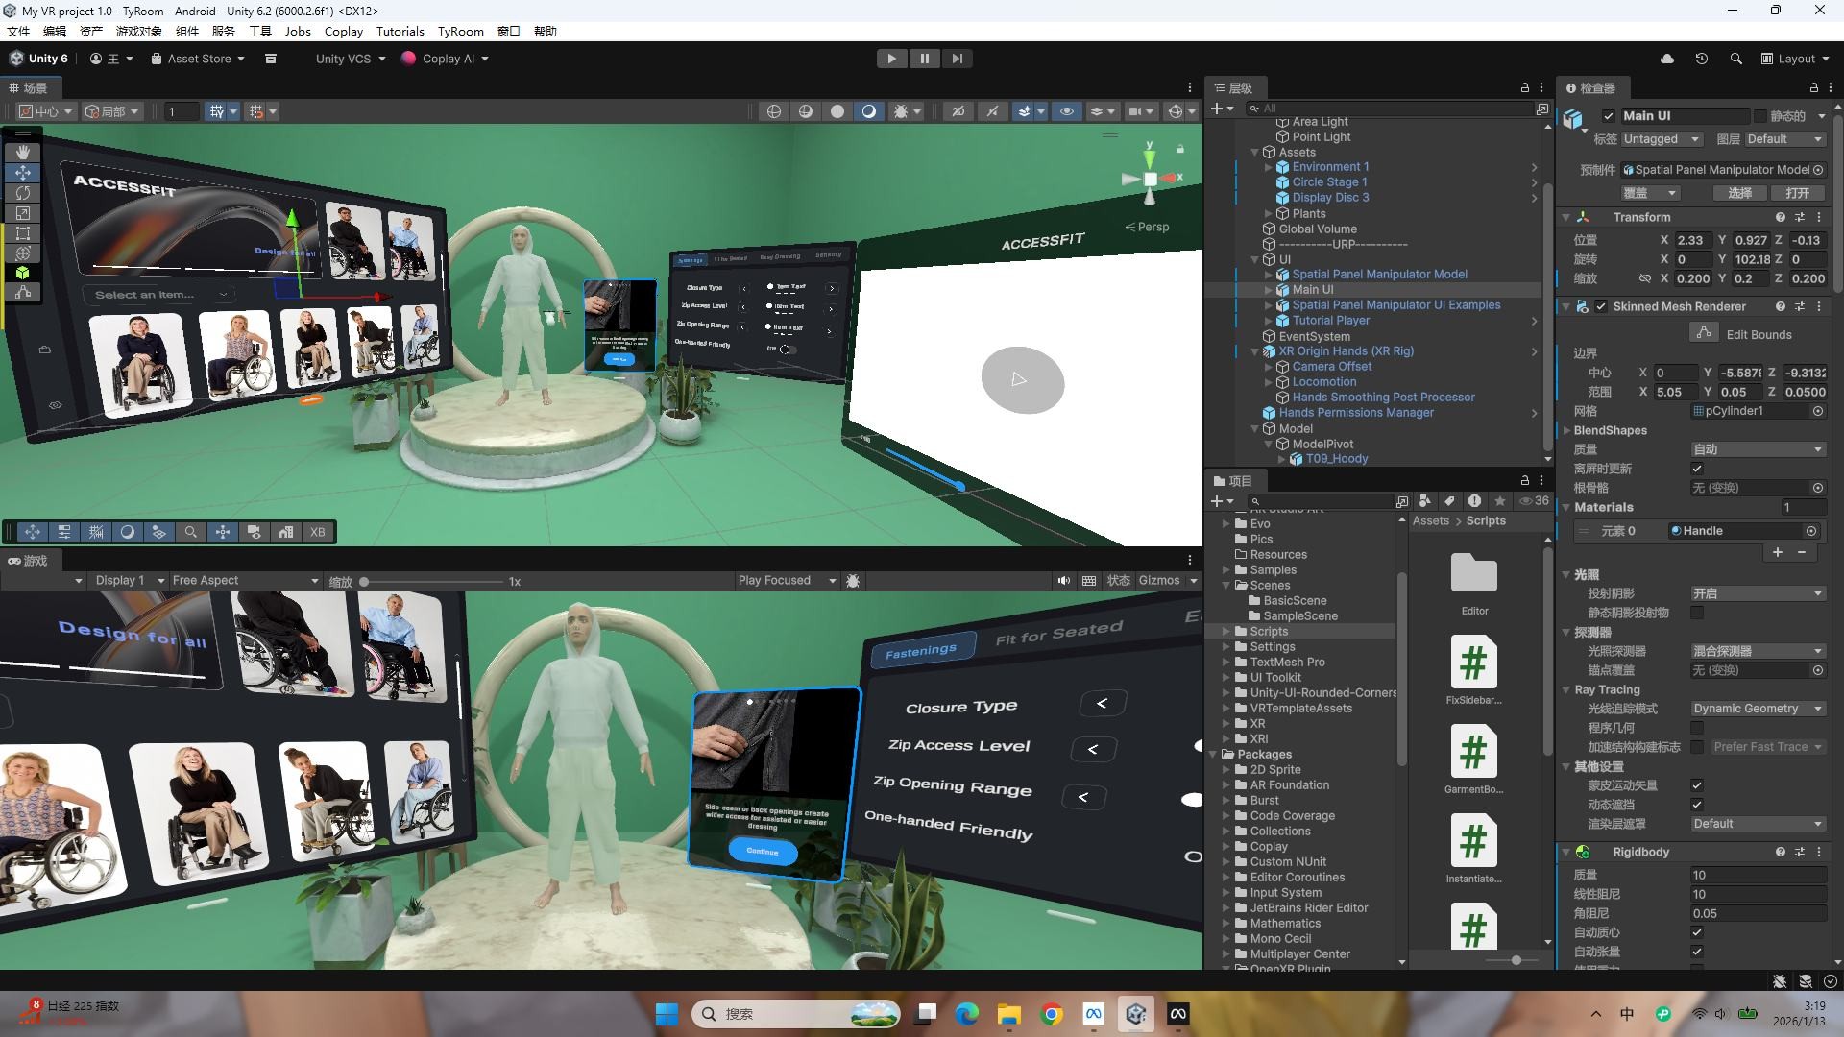Click the Pause button
The width and height of the screenshot is (1844, 1037).
click(x=924, y=59)
